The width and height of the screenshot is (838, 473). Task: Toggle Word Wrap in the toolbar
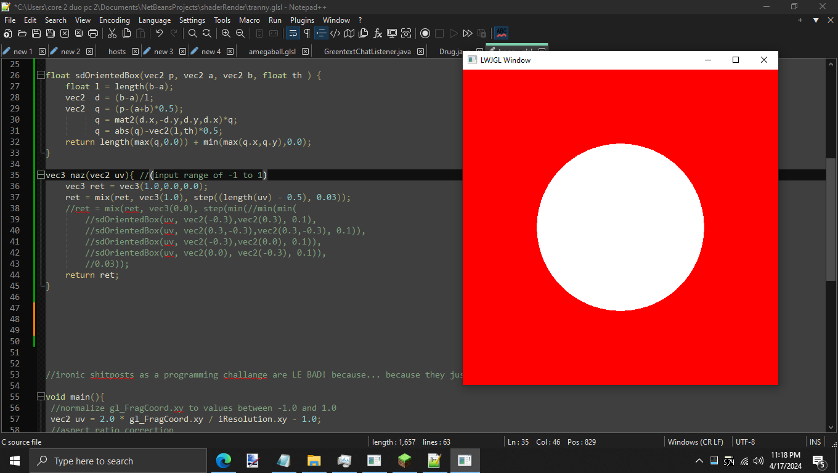[293, 33]
